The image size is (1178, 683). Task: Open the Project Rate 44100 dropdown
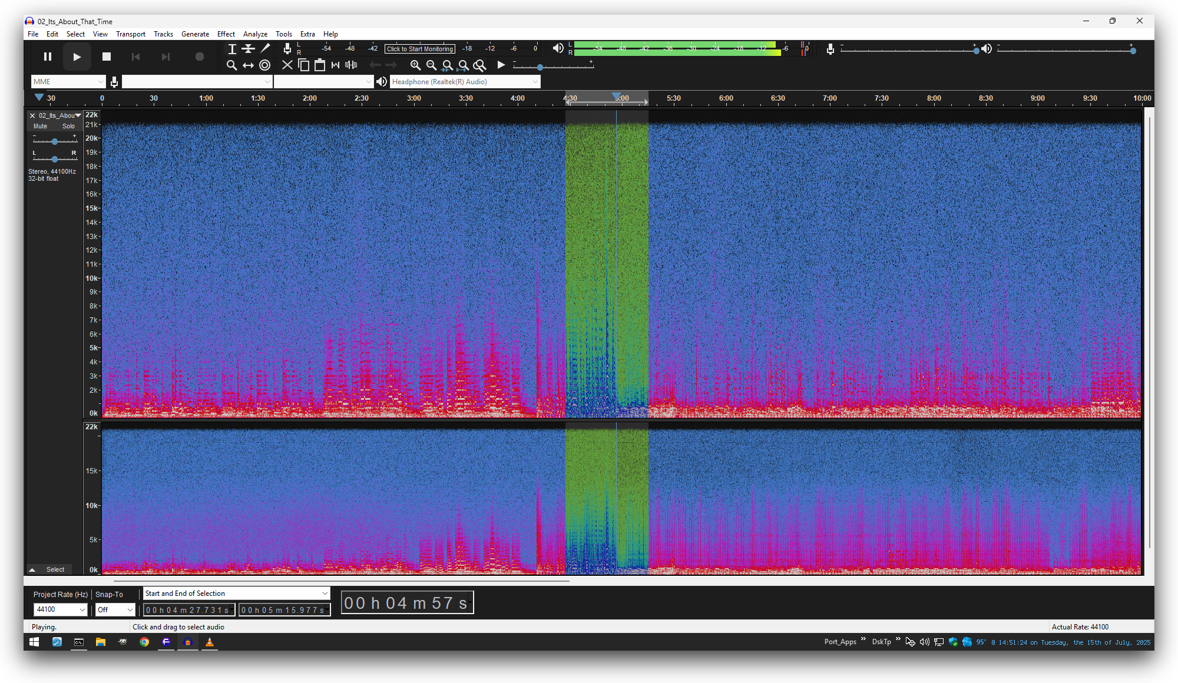point(60,609)
